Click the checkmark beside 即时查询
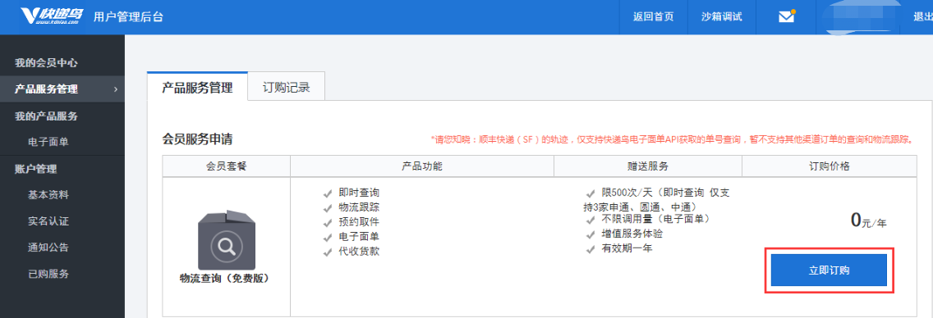 coord(327,193)
